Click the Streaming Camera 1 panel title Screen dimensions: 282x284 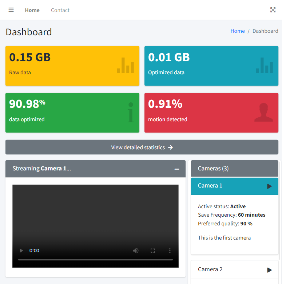(x=41, y=169)
